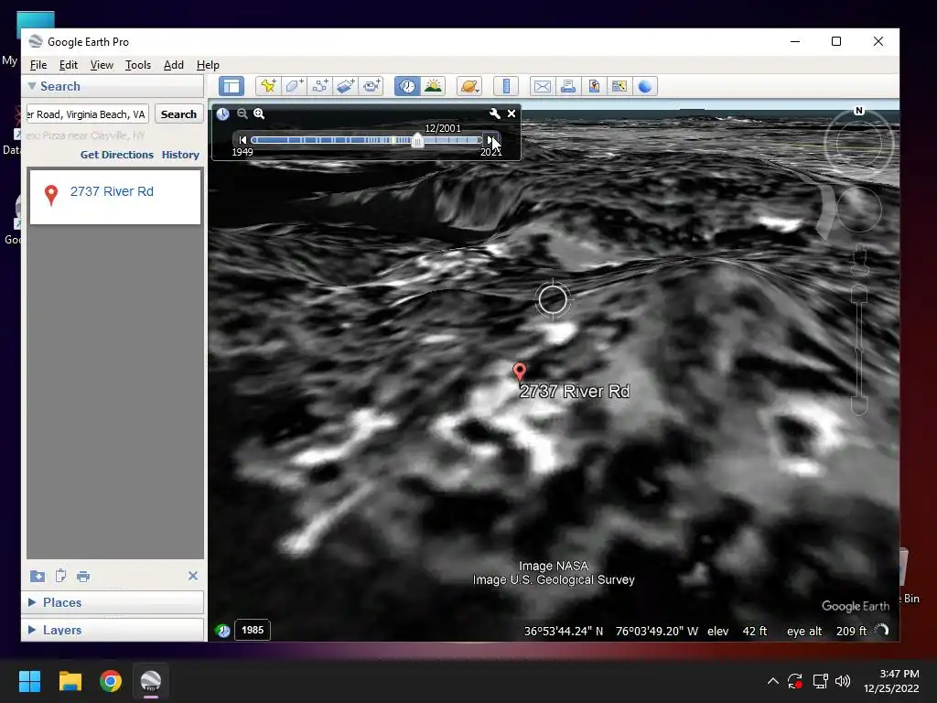This screenshot has width=937, height=703.
Task: Collapse the Search panel
Action: pos(33,86)
